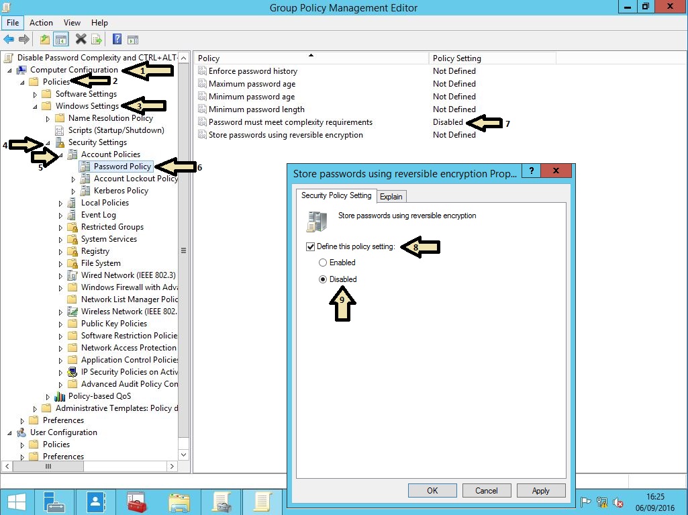The height and width of the screenshot is (515, 688).
Task: Click the Export List toolbar icon
Action: pos(95,39)
